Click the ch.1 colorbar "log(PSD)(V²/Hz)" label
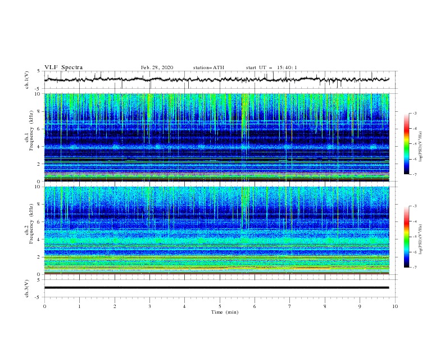Screen dimensions: 445x344 pyautogui.click(x=421, y=147)
